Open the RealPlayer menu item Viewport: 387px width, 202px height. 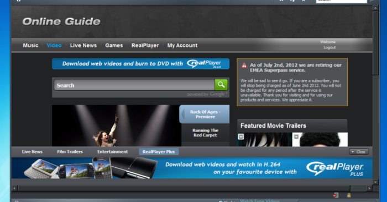click(x=145, y=46)
